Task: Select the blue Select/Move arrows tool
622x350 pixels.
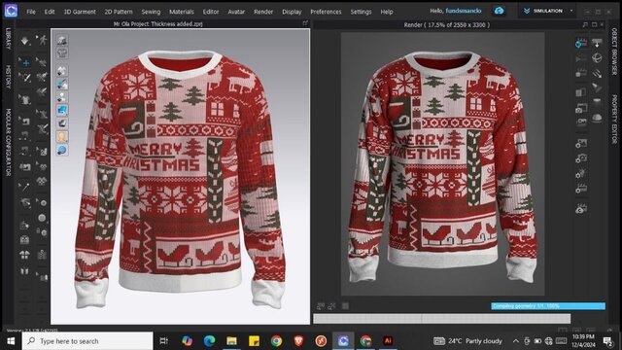Action: click(25, 62)
